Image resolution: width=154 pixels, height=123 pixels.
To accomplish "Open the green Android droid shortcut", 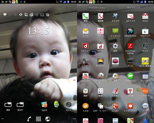I will 56,104.
